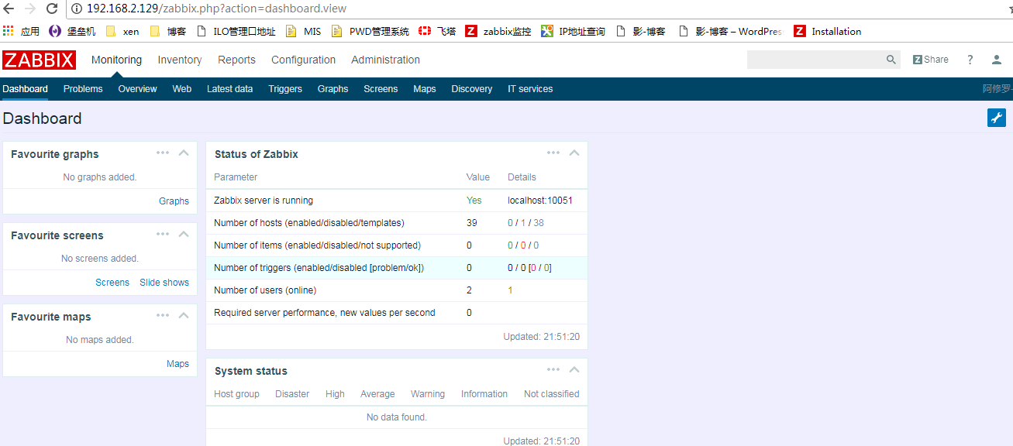Open the Graphs submenu tab
1013x446 pixels.
coord(332,89)
